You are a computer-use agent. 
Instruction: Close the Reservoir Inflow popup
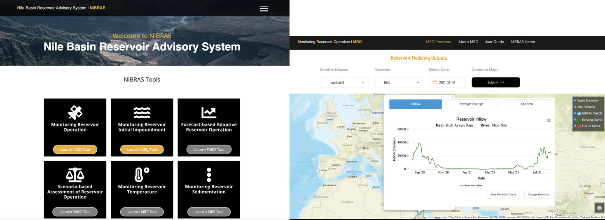pyautogui.click(x=453, y=97)
